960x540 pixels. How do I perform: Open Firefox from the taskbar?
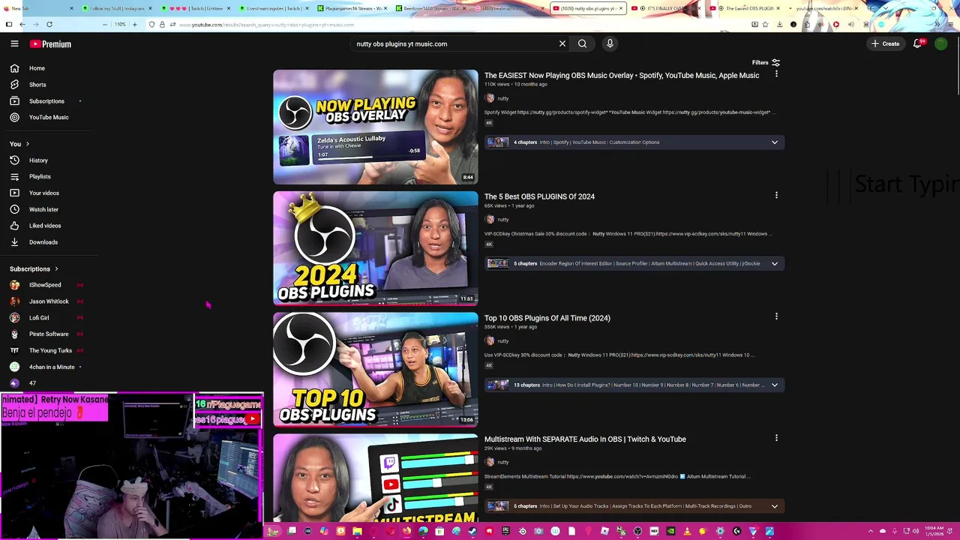click(x=406, y=532)
